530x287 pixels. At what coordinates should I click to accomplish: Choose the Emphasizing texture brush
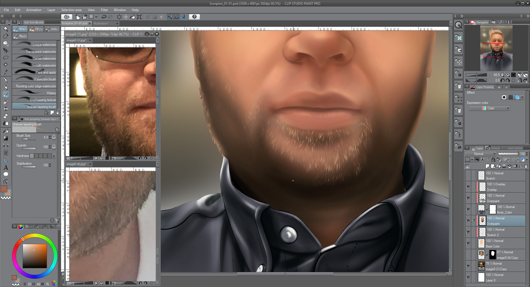(x=35, y=100)
